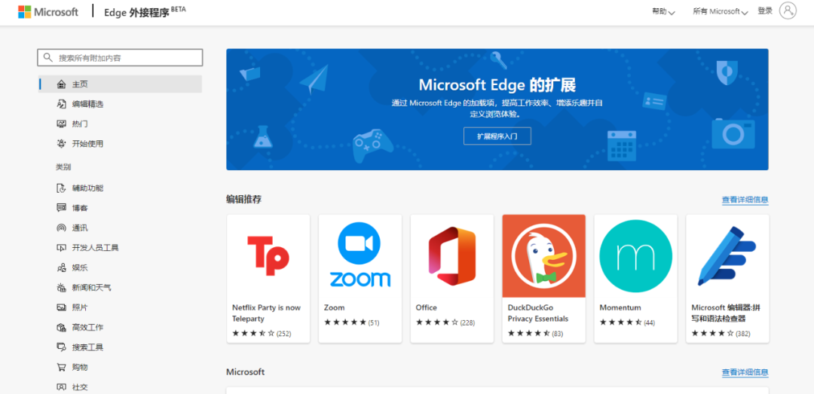Click the Microsoft section heading
Viewport: 814px width, 394px height.
pyautogui.click(x=245, y=371)
